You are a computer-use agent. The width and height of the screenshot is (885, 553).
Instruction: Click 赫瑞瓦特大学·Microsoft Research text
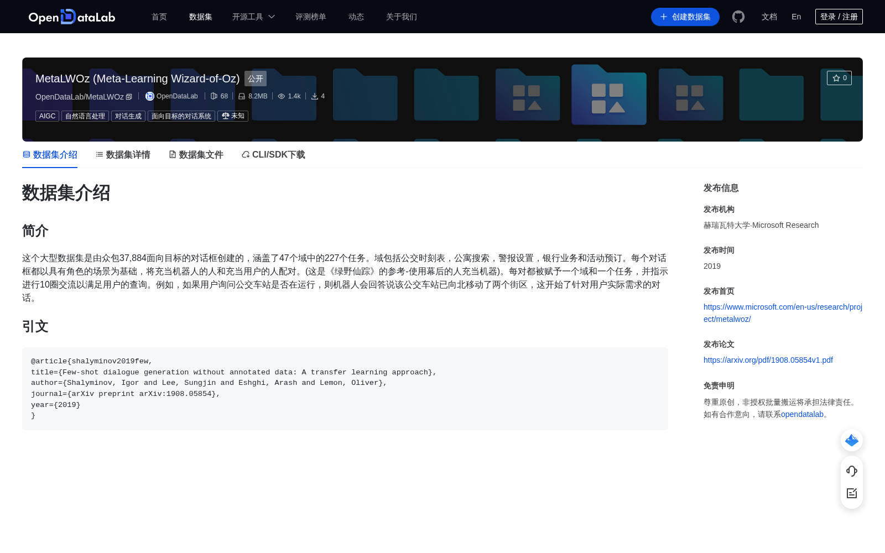tap(761, 225)
